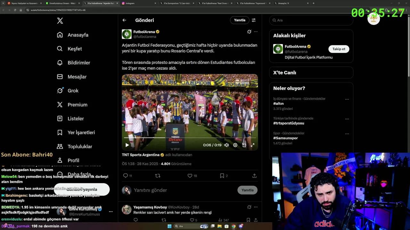The image size is (410, 230).
Task: Click the Yanıtla button in post header
Action: (x=240, y=20)
